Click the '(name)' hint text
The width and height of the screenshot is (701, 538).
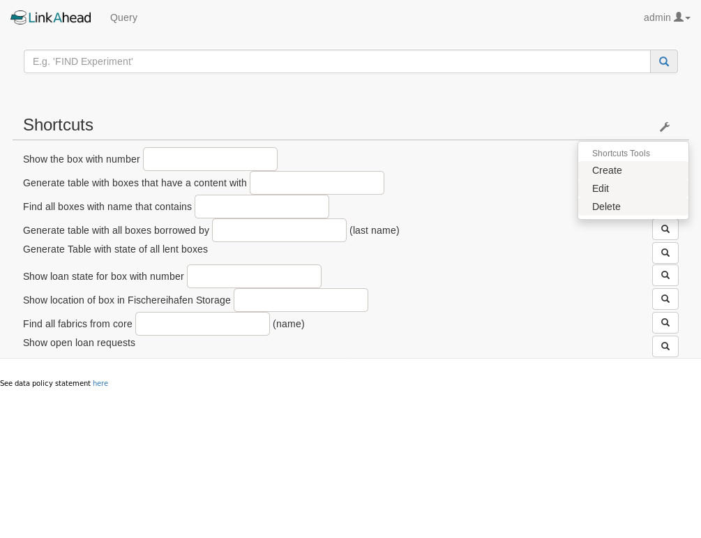[288, 324]
